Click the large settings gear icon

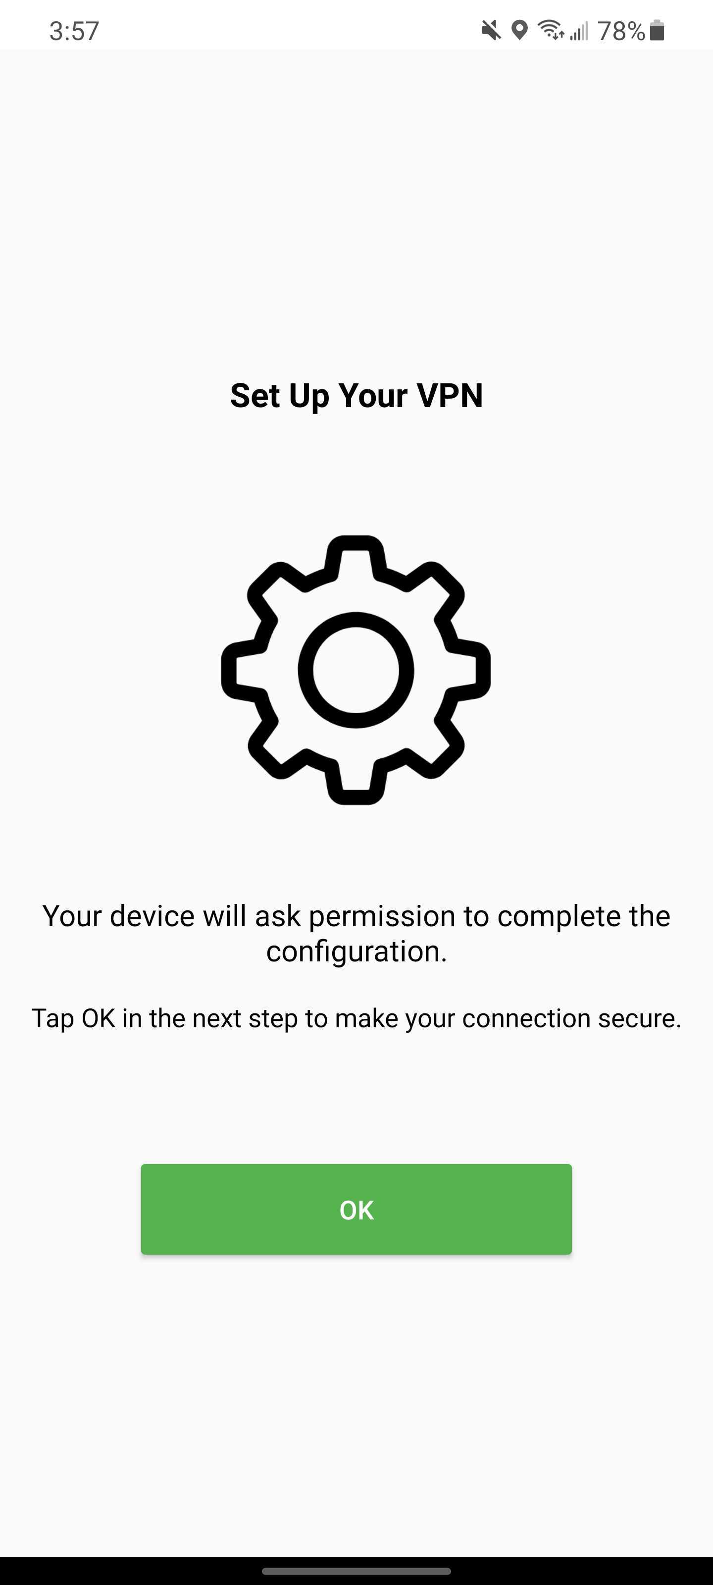pos(356,670)
